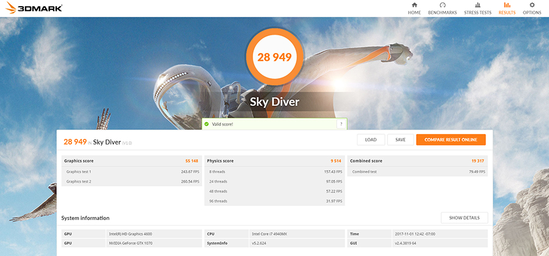Open the Options gear icon
Screen dimensions: 549x256
point(531,5)
